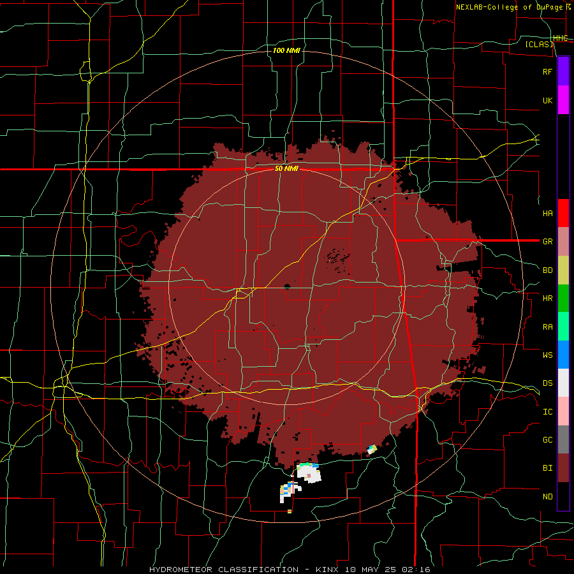Image resolution: width=574 pixels, height=574 pixels.
Task: Click the HA red legend swatch
Action: click(x=563, y=213)
